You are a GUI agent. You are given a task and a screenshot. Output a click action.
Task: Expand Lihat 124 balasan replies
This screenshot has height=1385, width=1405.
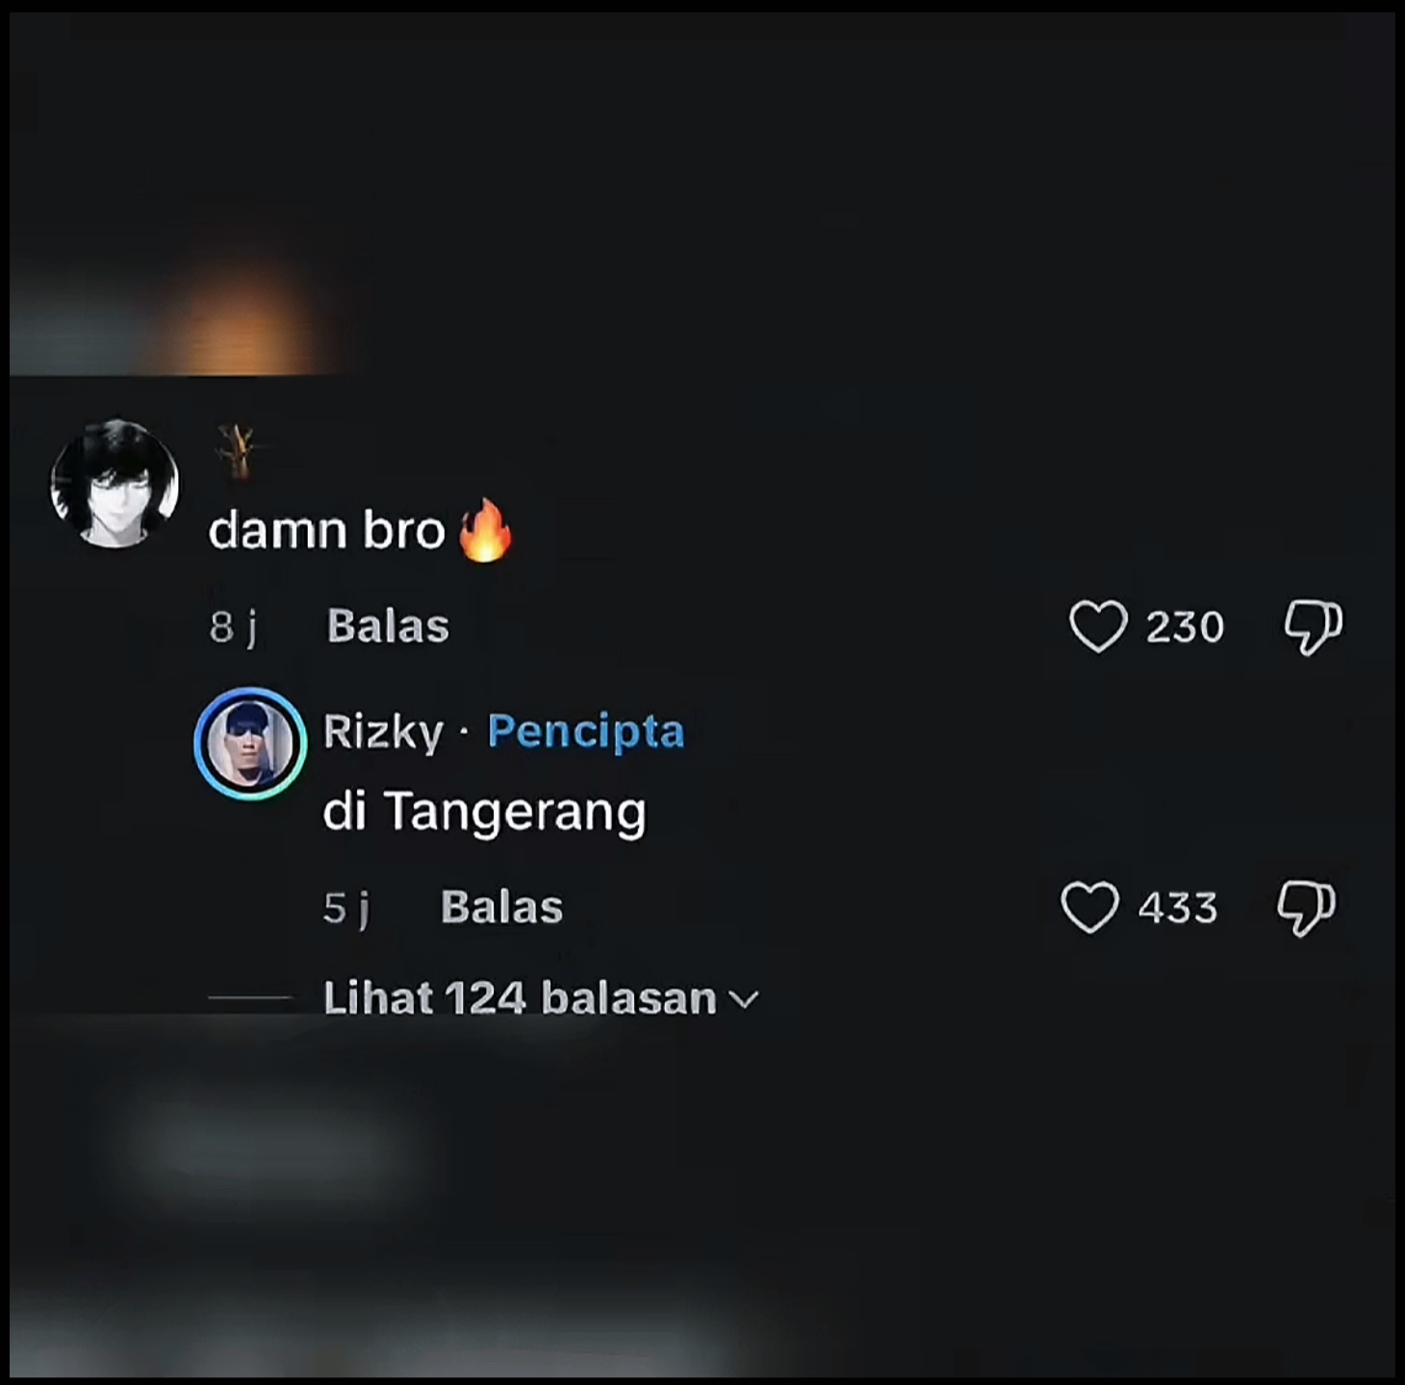point(540,998)
